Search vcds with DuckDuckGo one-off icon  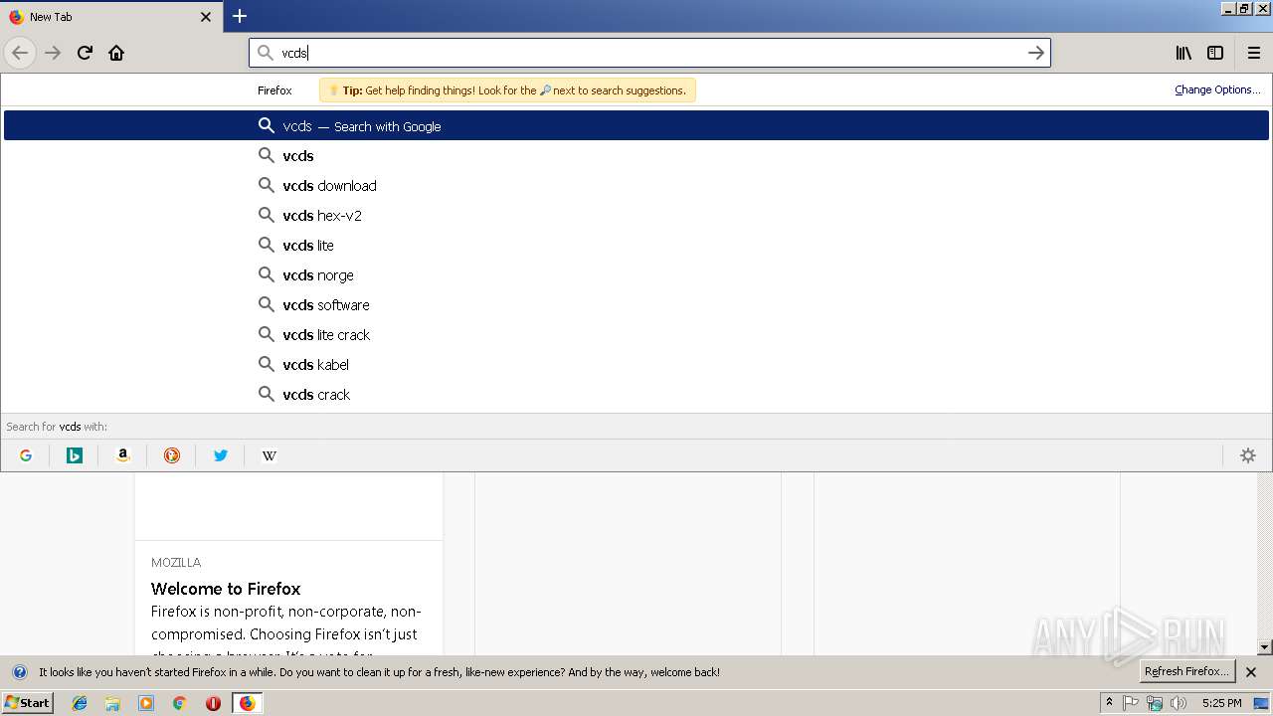172,455
